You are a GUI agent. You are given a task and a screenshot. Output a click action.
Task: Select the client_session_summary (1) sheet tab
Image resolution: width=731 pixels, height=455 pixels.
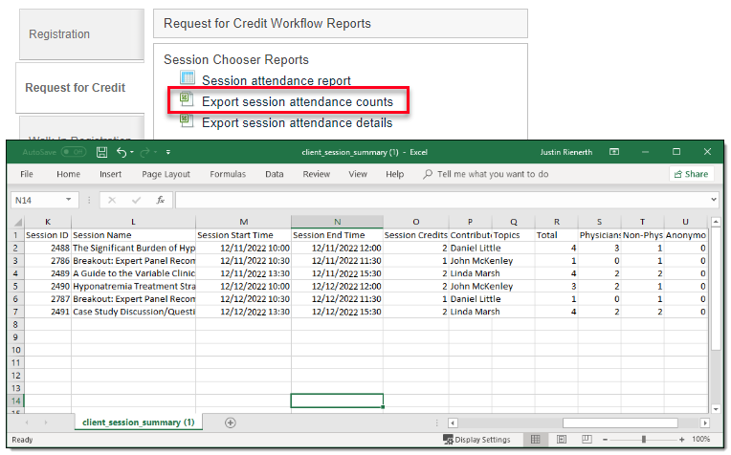138,422
